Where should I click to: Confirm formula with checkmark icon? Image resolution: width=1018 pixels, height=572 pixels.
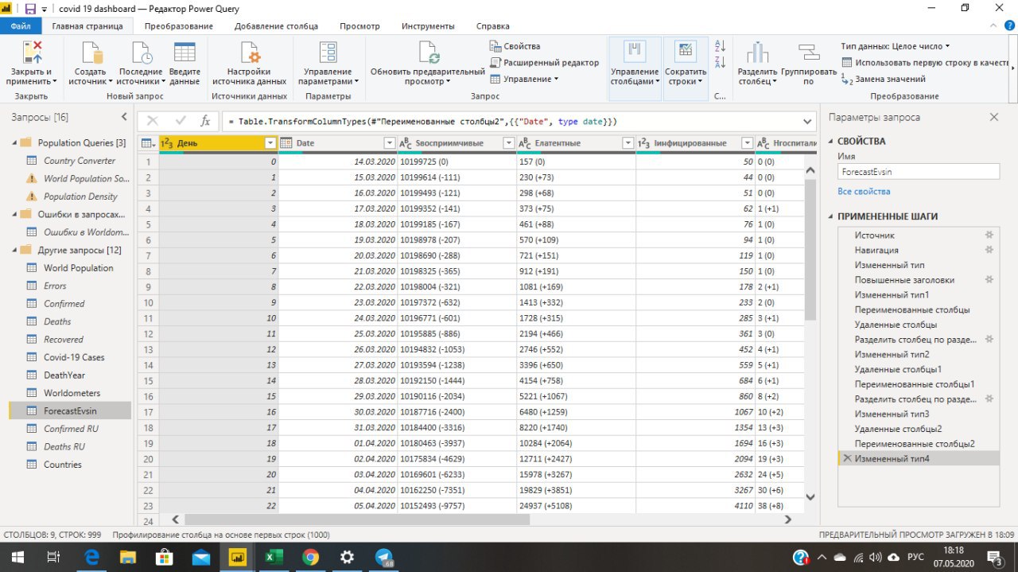181,121
